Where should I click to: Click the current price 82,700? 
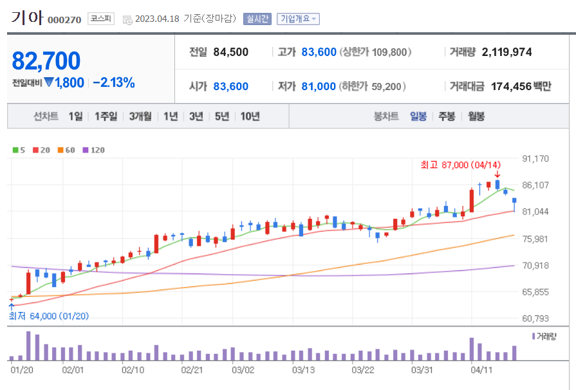[46, 60]
